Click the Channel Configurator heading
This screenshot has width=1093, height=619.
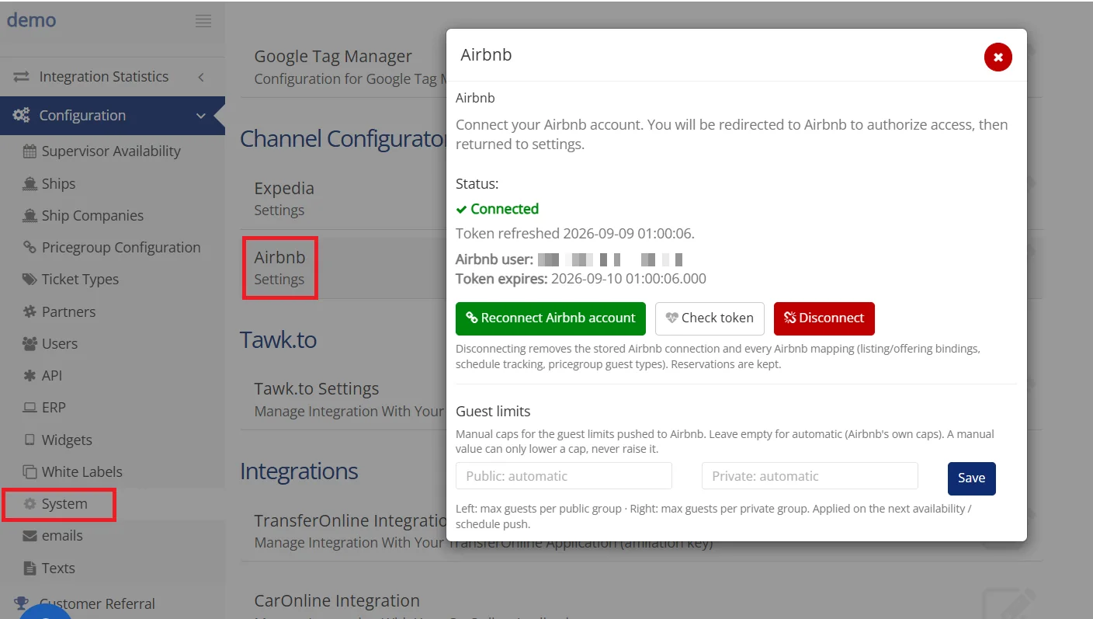344,139
